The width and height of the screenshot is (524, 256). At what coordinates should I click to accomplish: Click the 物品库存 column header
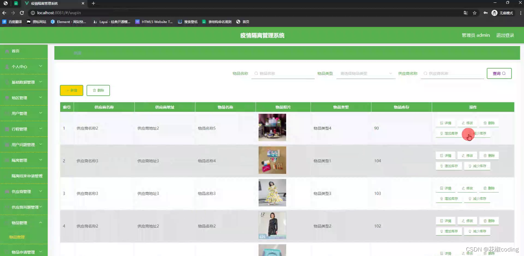point(401,107)
